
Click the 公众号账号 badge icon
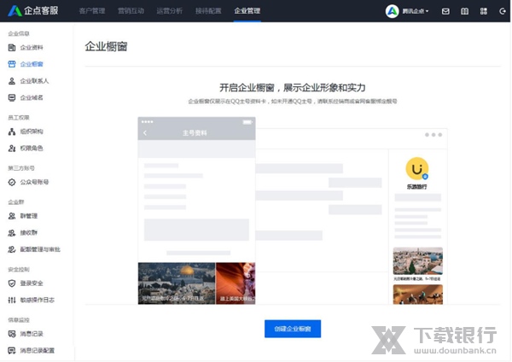tap(12, 183)
